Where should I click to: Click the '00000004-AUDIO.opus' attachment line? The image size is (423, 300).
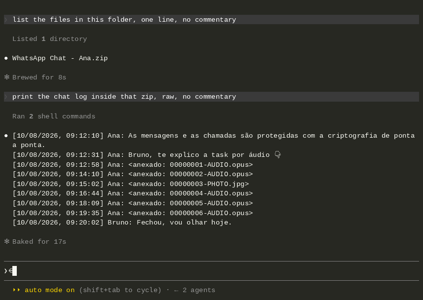[132, 193]
